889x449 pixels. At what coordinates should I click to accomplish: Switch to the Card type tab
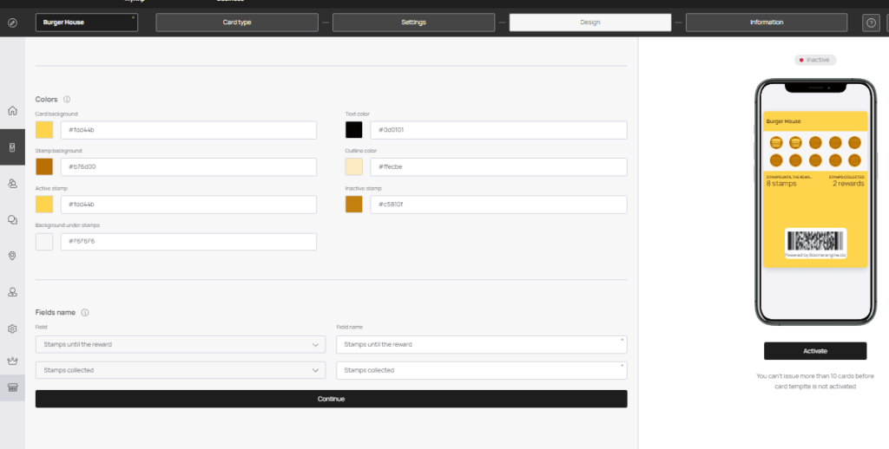click(x=237, y=23)
